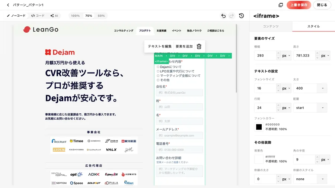Open the 配置 alignment dropdown
The width and height of the screenshot is (335, 188).
pyautogui.click(x=310, y=108)
